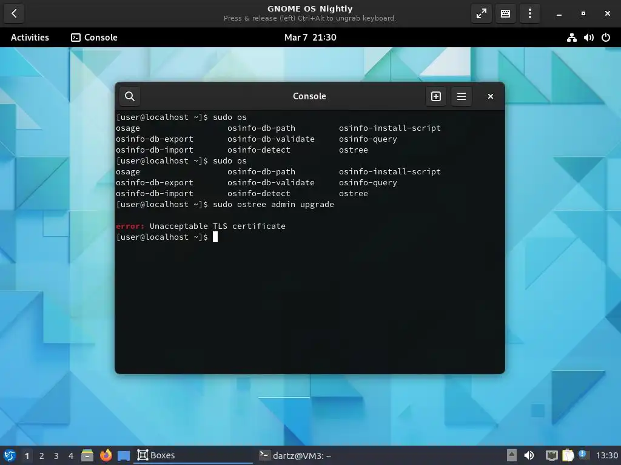The image size is (621, 465).
Task: Open search in the Console window
Action: tap(130, 96)
